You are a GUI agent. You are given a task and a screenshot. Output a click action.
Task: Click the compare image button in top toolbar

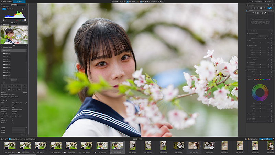[115, 2]
